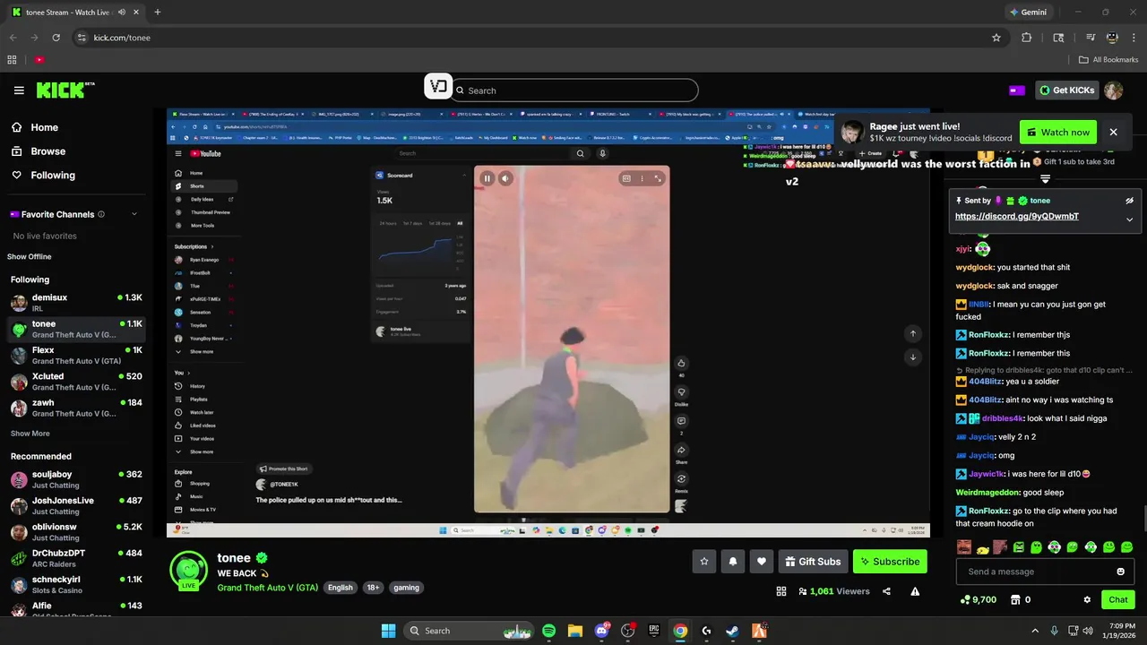Open JoshJonesLive recommended channel
The width and height of the screenshot is (1147, 645).
[76, 506]
